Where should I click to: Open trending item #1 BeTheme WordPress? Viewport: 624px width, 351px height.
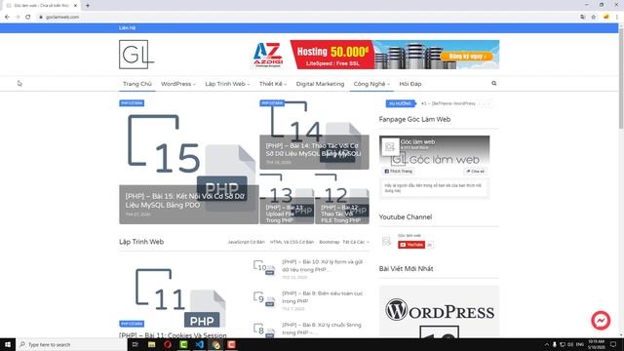[448, 103]
